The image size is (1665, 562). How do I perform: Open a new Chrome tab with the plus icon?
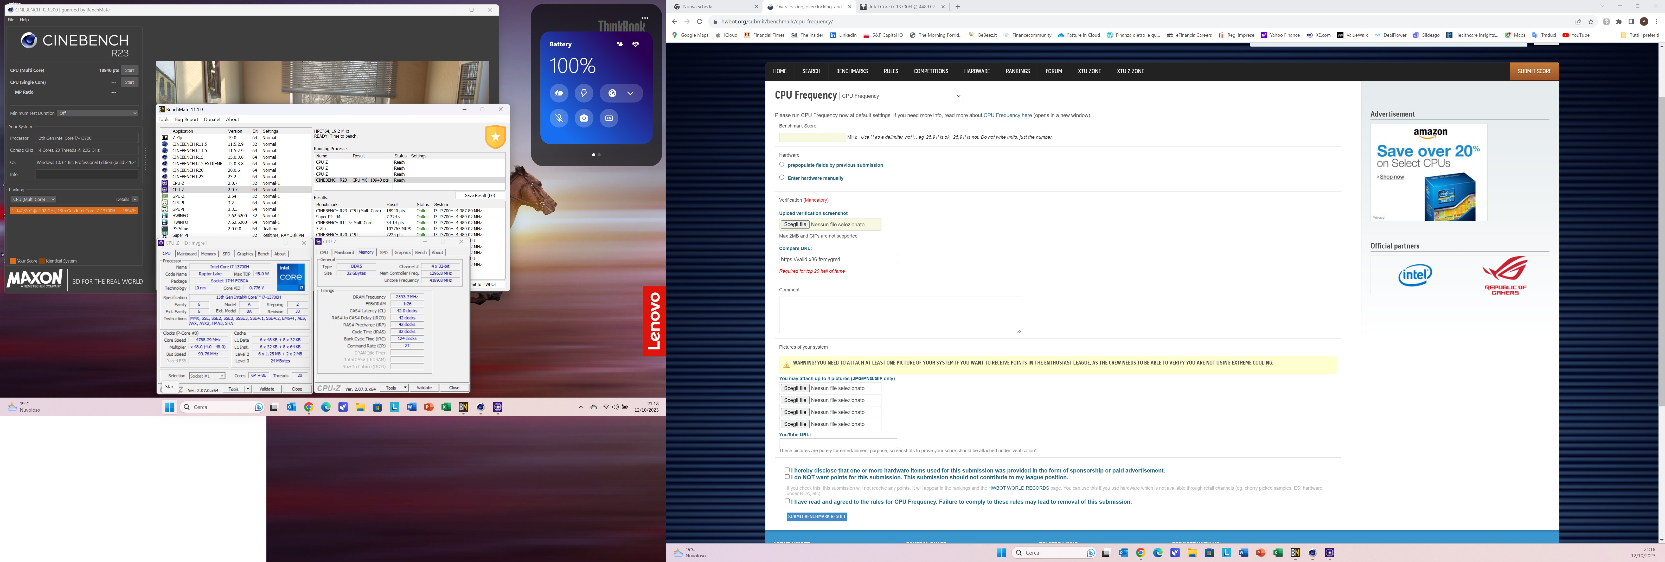click(x=958, y=7)
